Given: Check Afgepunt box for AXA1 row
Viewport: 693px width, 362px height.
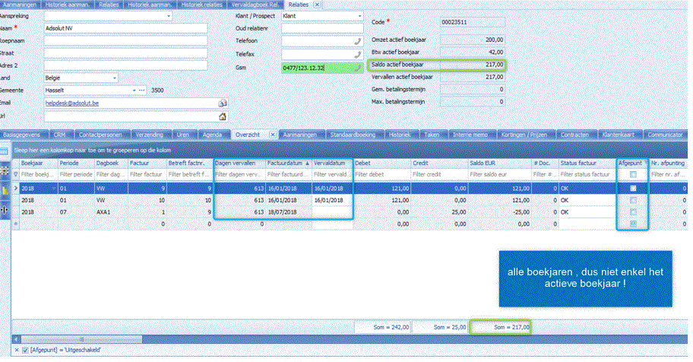Looking at the screenshot, I should [x=633, y=212].
